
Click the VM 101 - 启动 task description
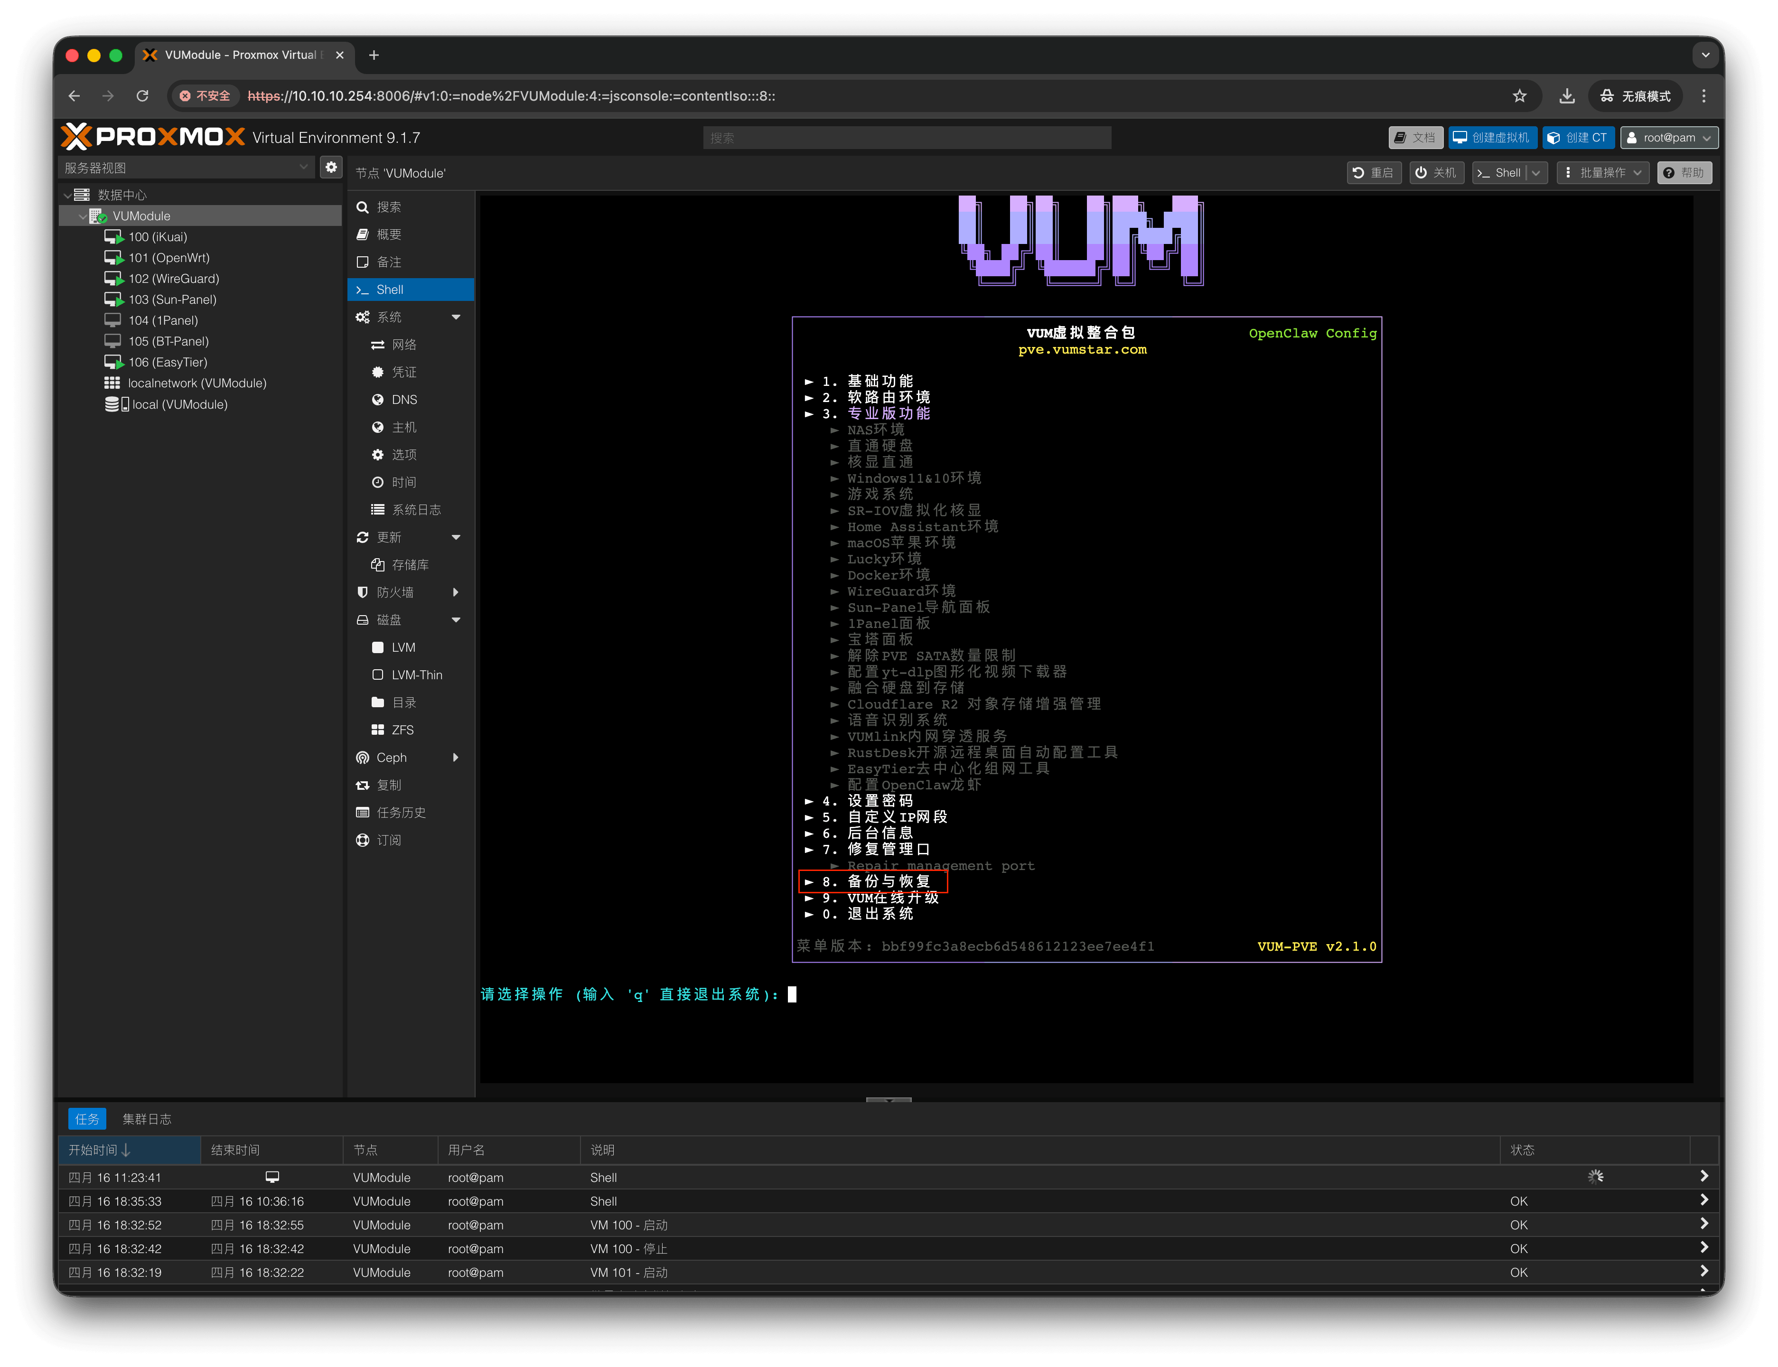[x=628, y=1273]
